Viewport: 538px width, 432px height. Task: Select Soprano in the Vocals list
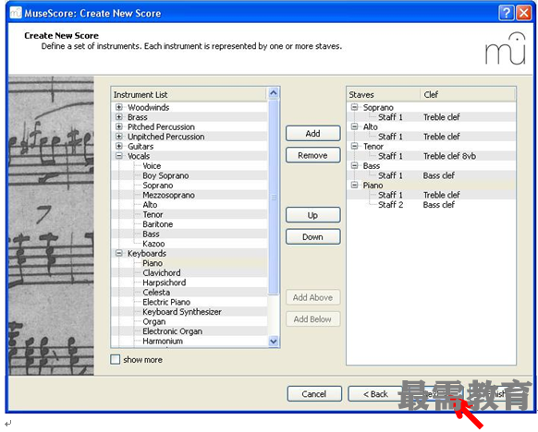(157, 185)
